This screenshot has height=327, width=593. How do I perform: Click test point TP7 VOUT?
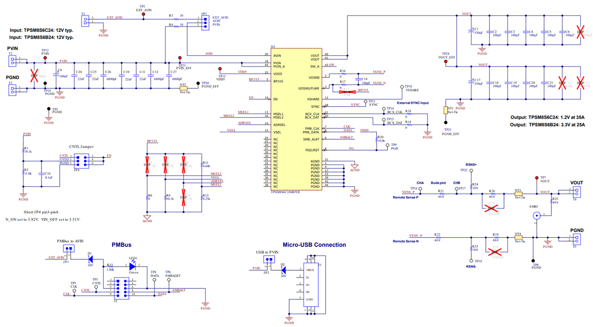pyautogui.click(x=538, y=177)
